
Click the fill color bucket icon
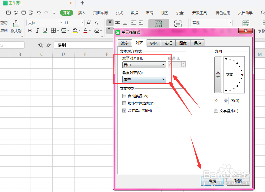point(75,31)
